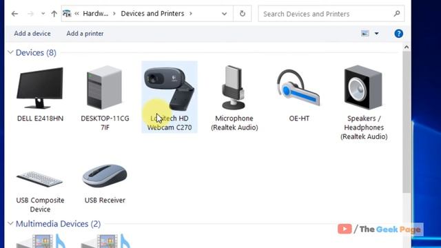This screenshot has height=248, width=441.
Task: Click the change view icon
Action: pos(365,34)
